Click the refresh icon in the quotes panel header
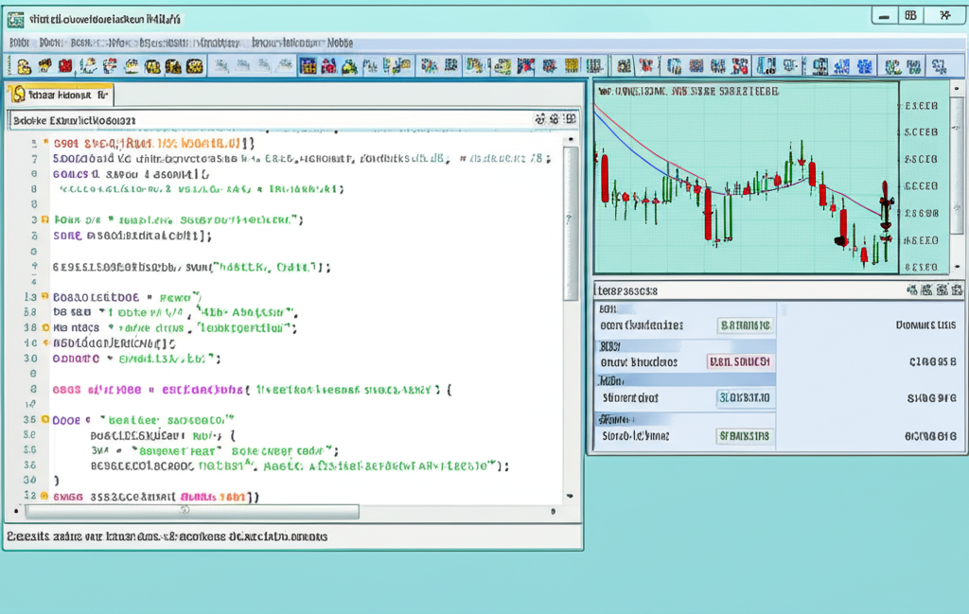The height and width of the screenshot is (614, 969). (x=911, y=289)
